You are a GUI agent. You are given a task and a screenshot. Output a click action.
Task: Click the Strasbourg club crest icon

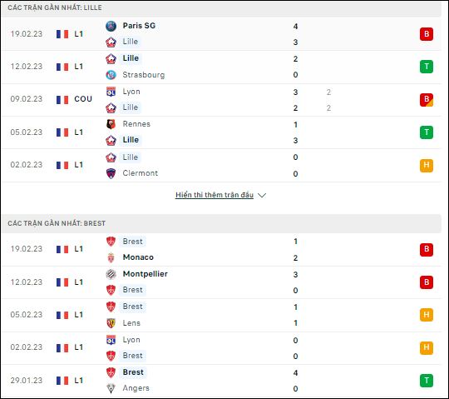[111, 75]
